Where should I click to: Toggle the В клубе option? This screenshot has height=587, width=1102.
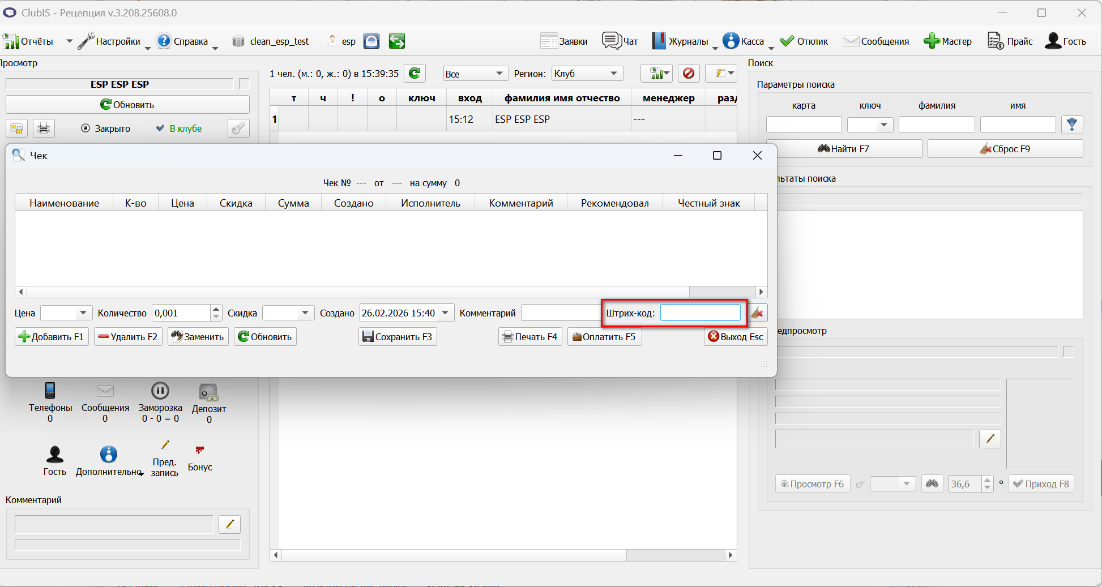tap(179, 128)
